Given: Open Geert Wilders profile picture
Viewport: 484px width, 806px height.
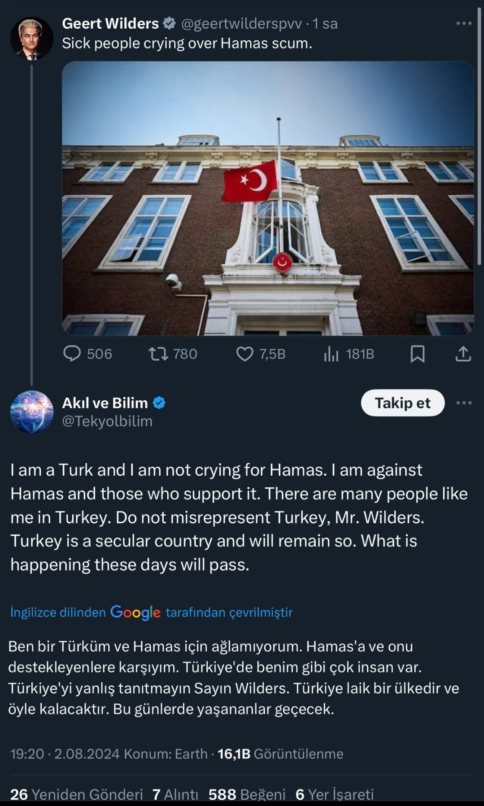Looking at the screenshot, I should (32, 39).
